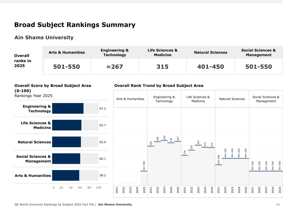Select the 315 overall rank cell
283x224 pixels.
pyautogui.click(x=163, y=66)
